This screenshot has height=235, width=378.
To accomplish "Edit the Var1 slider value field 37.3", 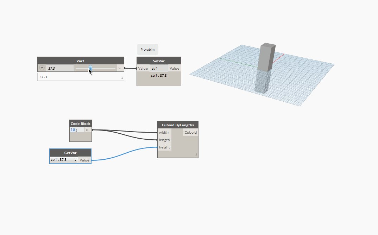I will click(60, 69).
